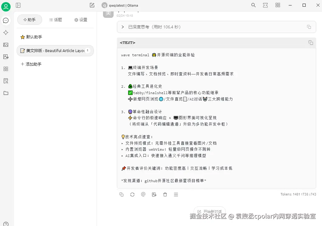Click the Tokens: 1481 counter
This screenshot has width=322, height=226.
pos(298,194)
